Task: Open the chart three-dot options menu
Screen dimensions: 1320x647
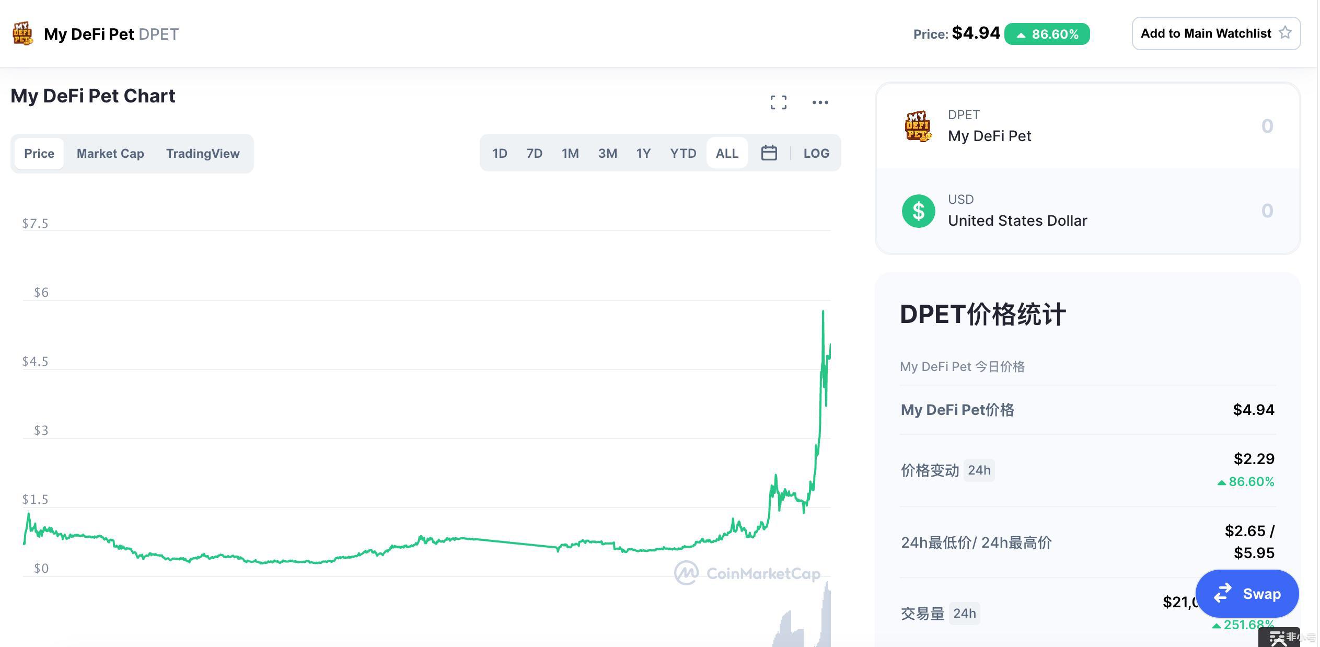Action: point(820,102)
